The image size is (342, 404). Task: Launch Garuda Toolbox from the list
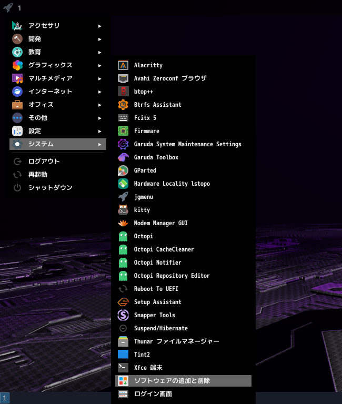pos(183,157)
